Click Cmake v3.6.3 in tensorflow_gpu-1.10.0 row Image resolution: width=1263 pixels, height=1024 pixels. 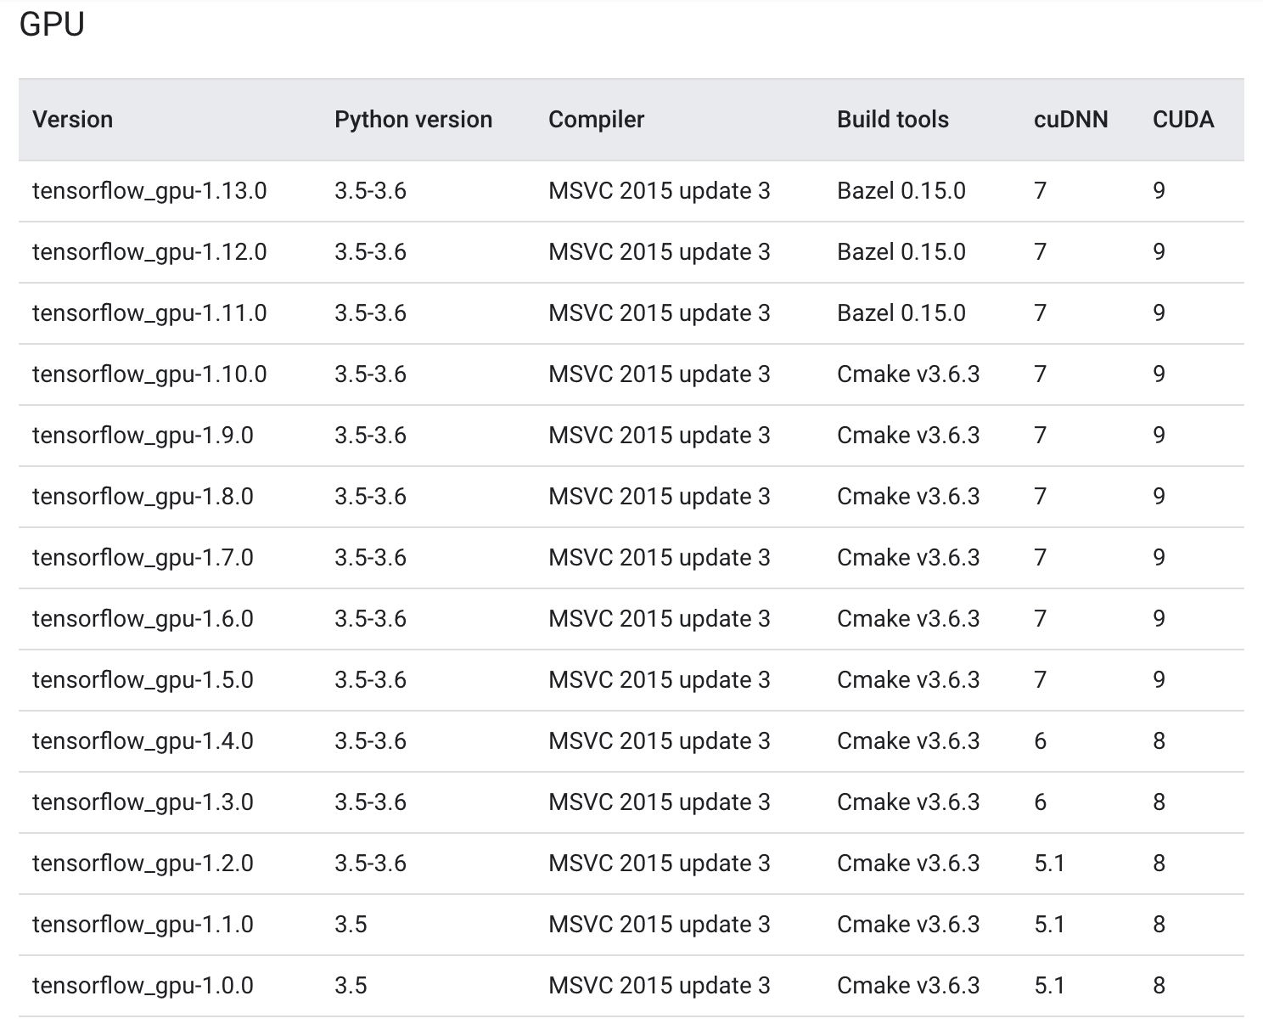[908, 374]
